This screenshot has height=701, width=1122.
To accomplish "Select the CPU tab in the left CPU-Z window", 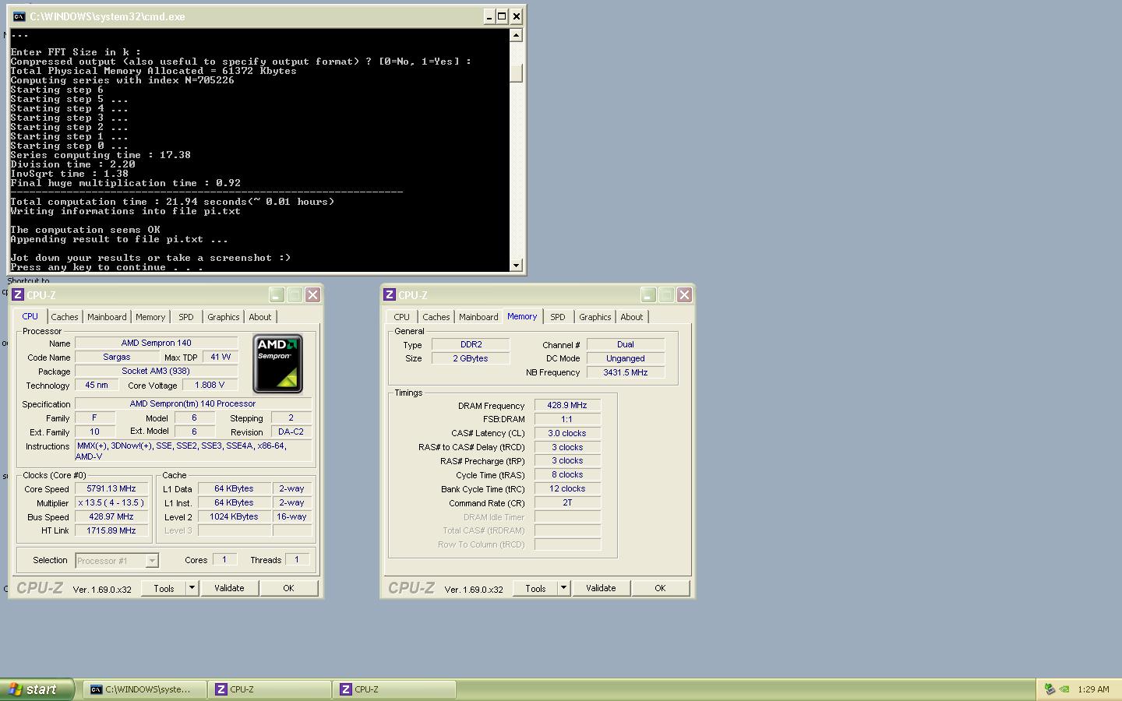I will click(x=30, y=316).
